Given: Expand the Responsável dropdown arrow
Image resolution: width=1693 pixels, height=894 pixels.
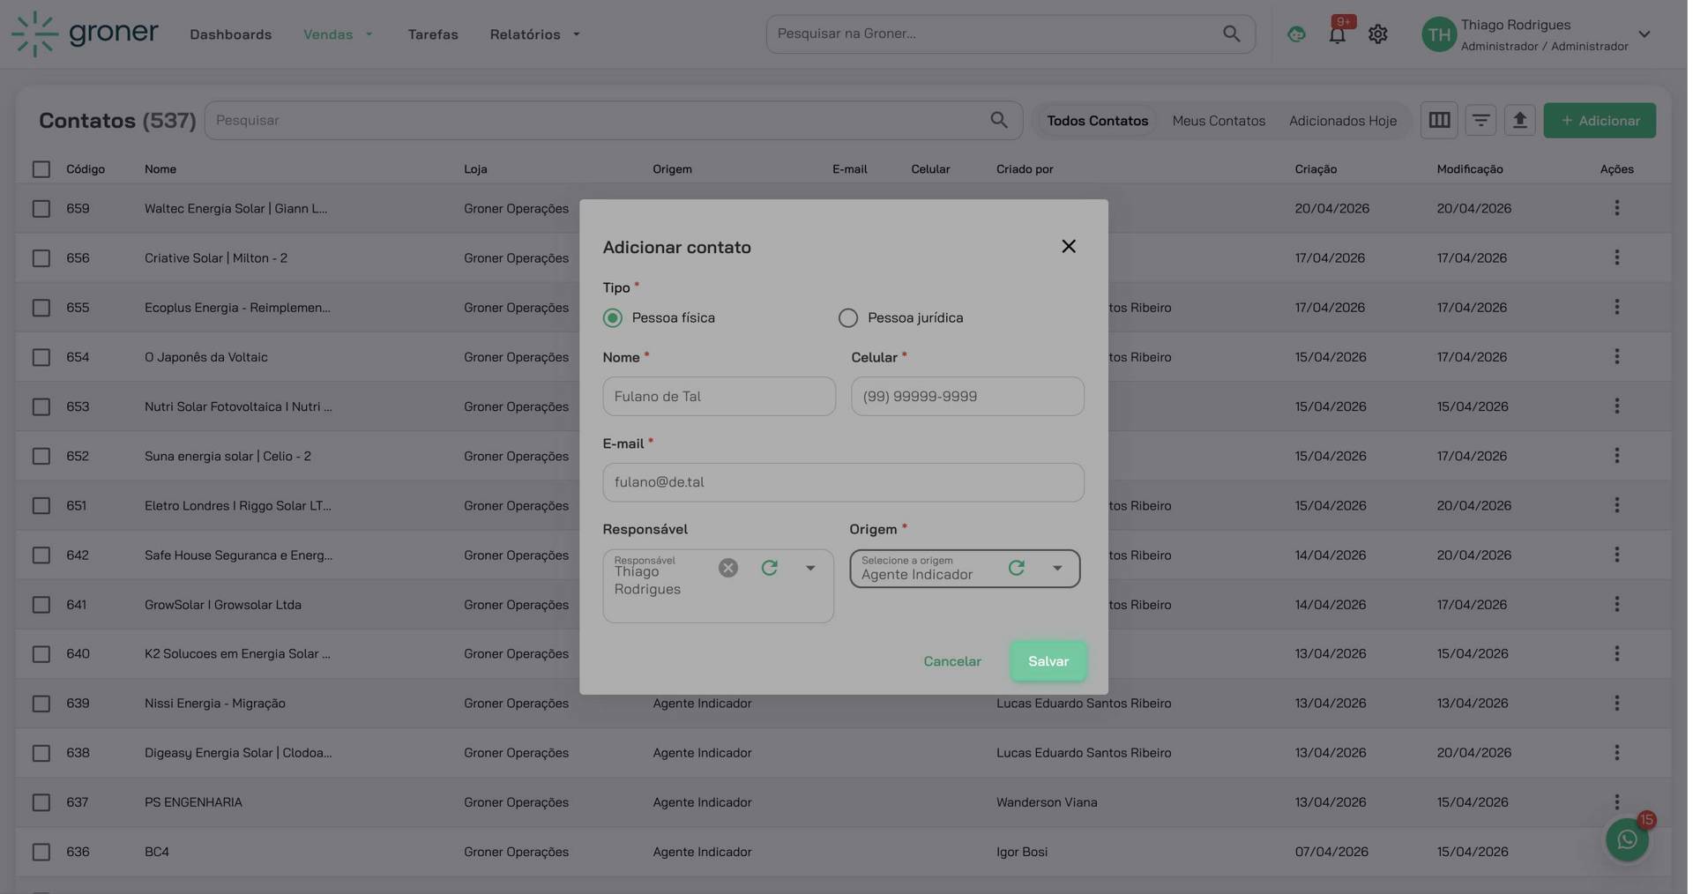Looking at the screenshot, I should tap(809, 568).
